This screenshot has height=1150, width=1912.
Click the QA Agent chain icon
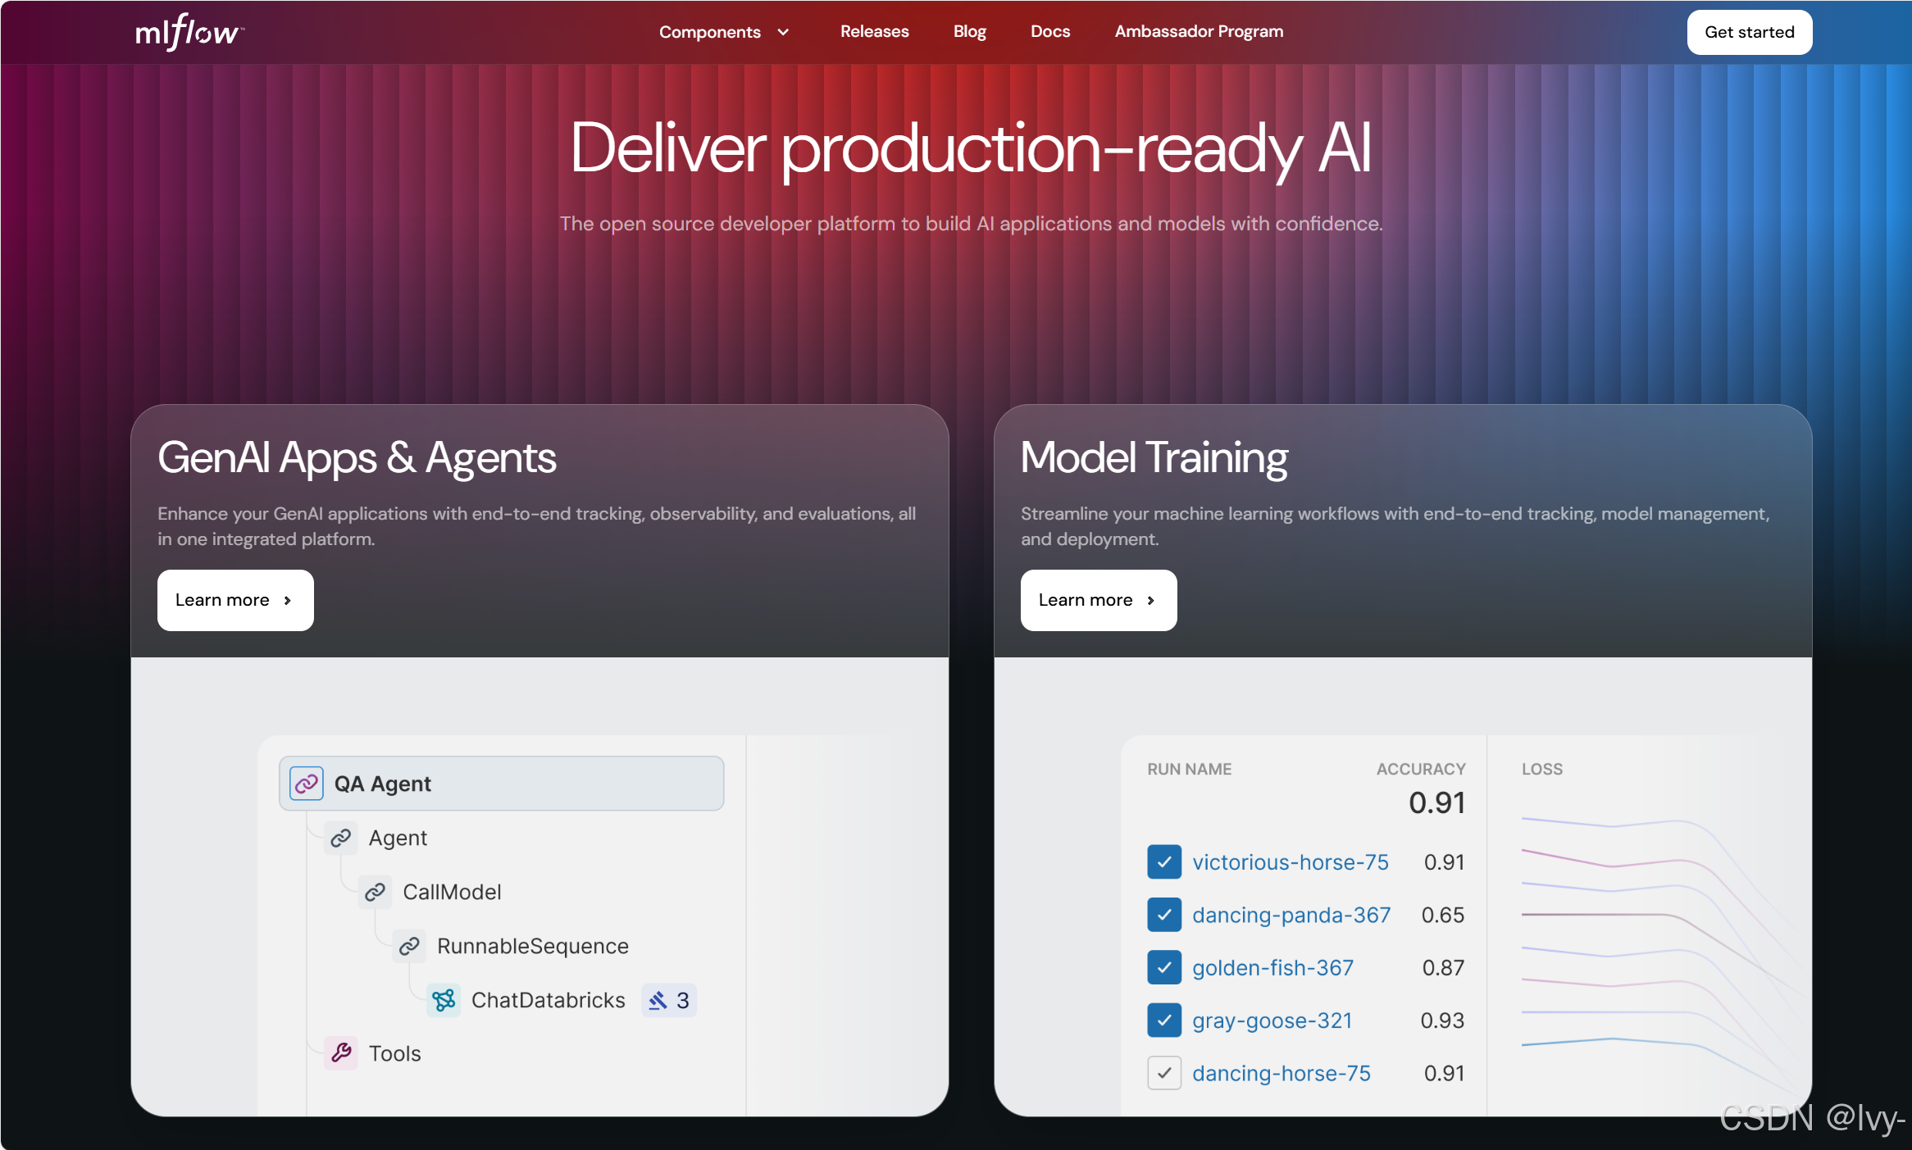coord(307,784)
